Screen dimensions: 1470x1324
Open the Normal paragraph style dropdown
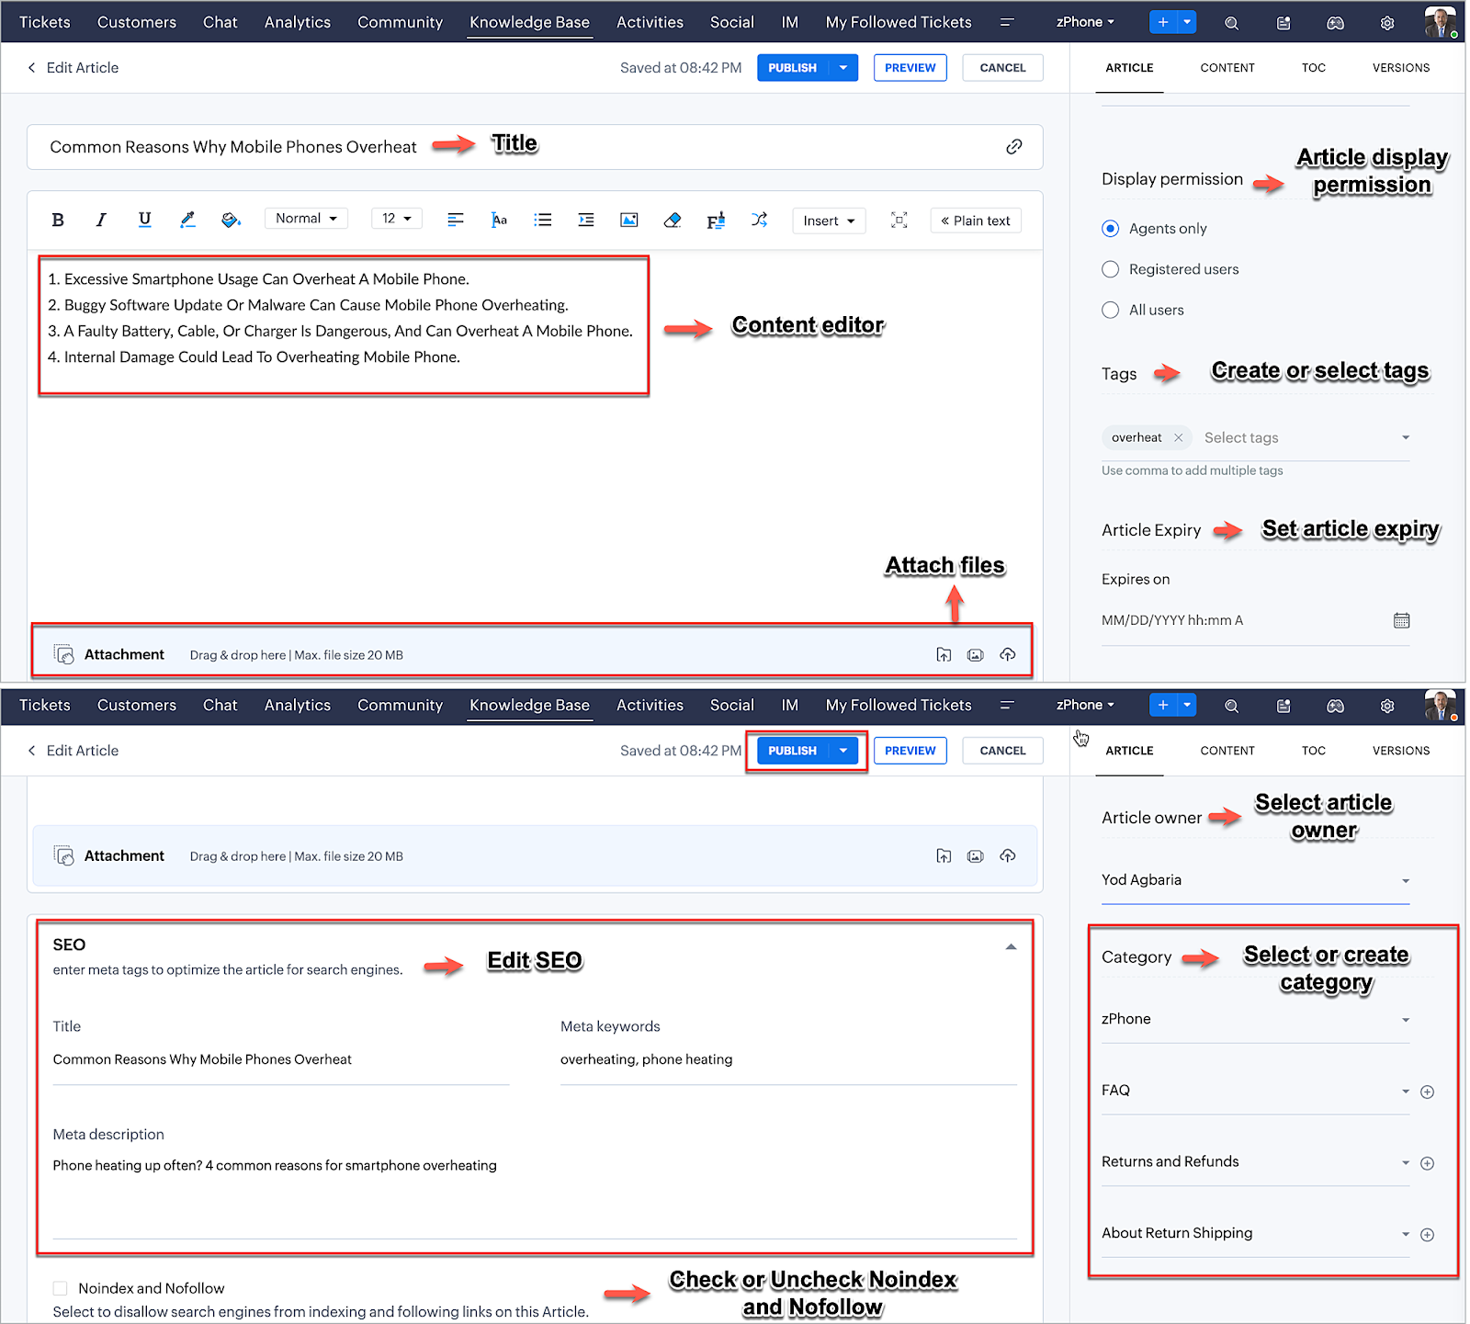tap(306, 219)
